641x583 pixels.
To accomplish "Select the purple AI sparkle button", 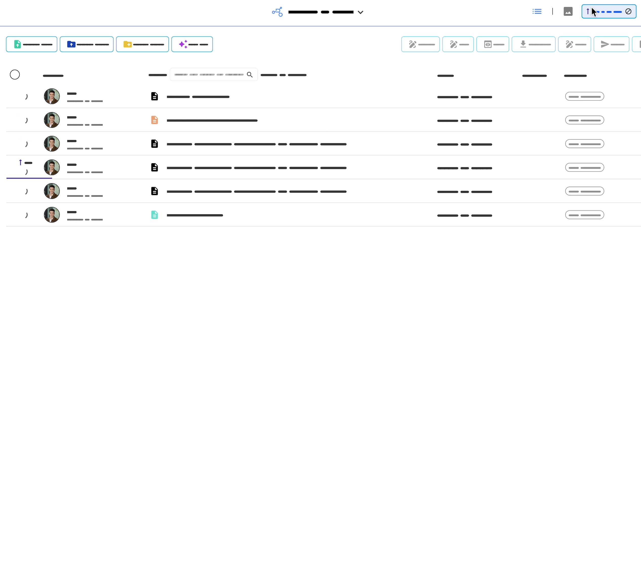I will 192,44.
